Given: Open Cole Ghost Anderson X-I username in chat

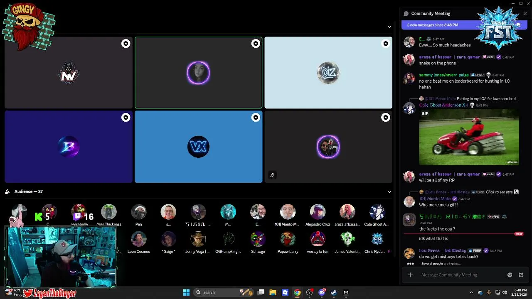Looking at the screenshot, I should pyautogui.click(x=443, y=105).
